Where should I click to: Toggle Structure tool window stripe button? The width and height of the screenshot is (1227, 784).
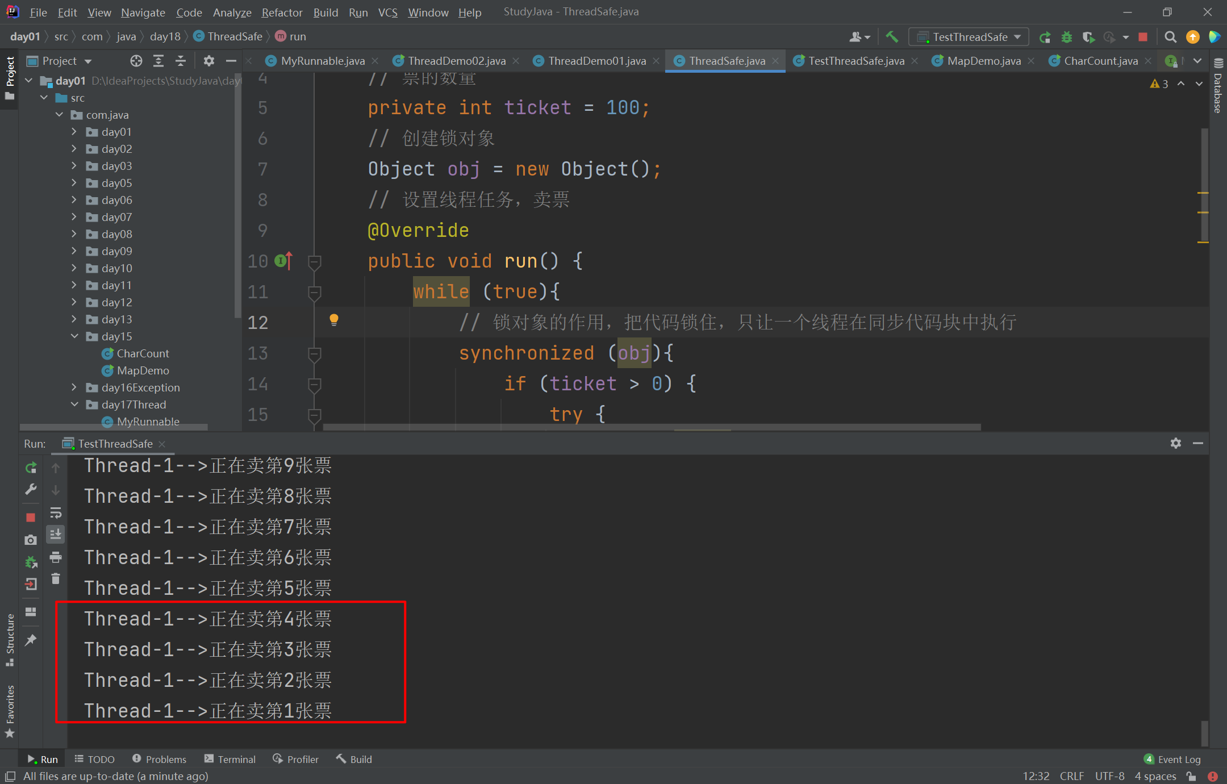point(10,641)
